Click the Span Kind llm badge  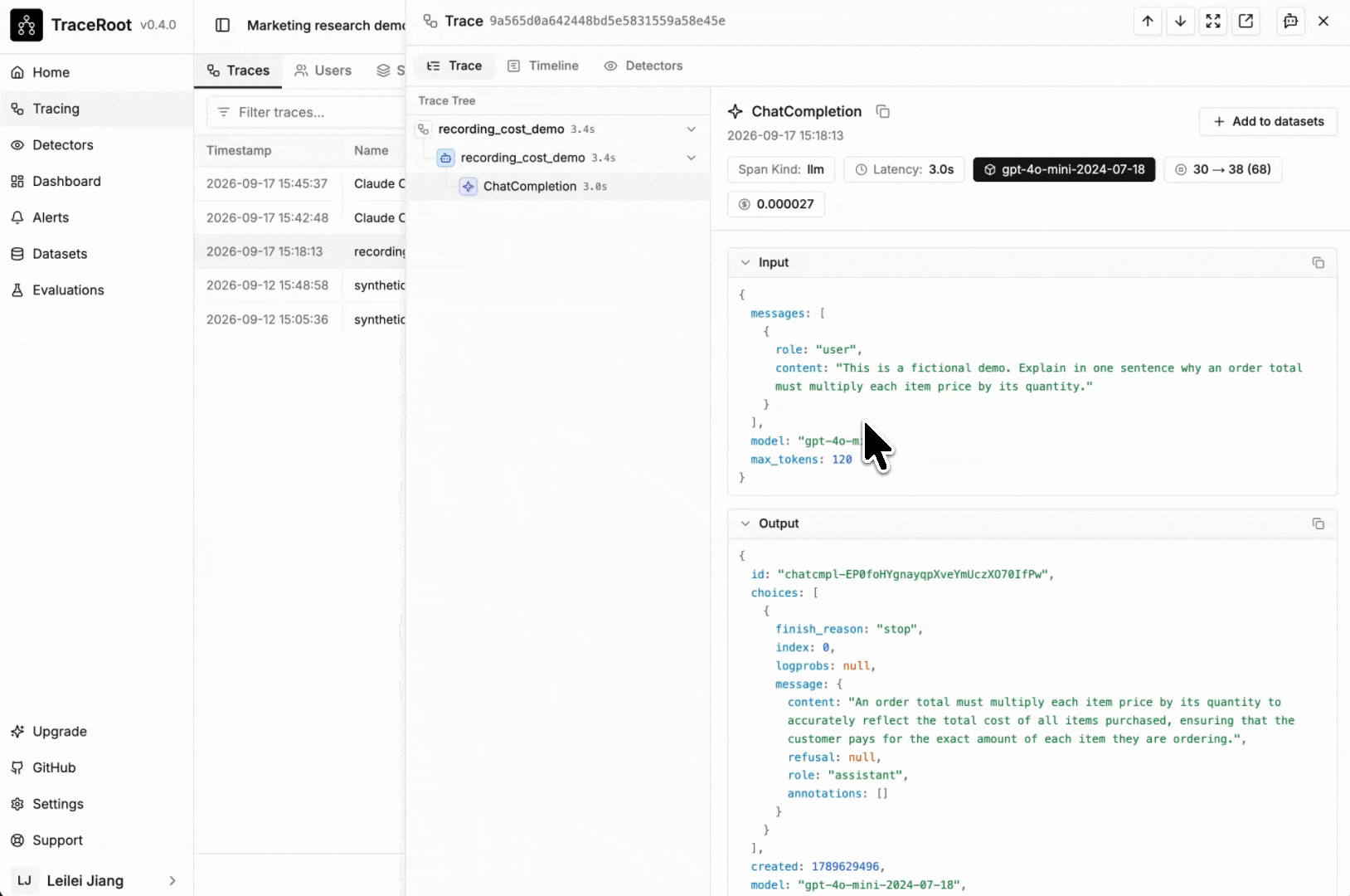[x=781, y=169]
